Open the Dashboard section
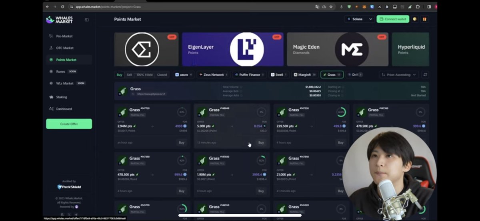Screen dimensions: 480x221 pos(64,109)
